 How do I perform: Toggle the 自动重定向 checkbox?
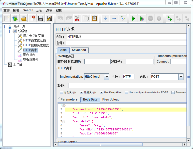(61, 92)
